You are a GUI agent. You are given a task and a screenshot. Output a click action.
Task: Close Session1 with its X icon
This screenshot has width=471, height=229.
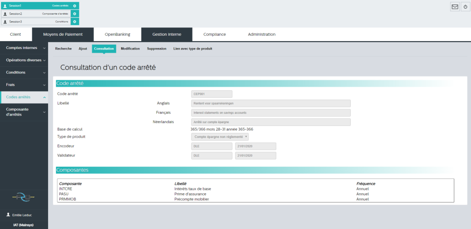75,5
